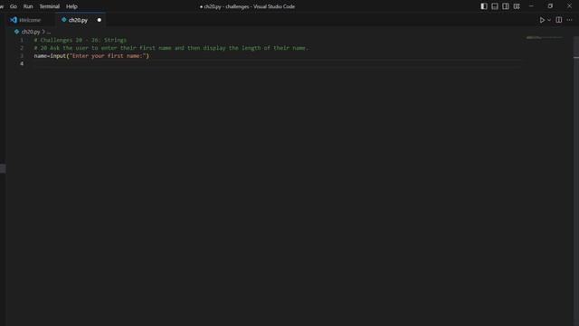This screenshot has width=579, height=326.
Task: Click the unsaved dot on ch20.py tab
Action: click(99, 20)
